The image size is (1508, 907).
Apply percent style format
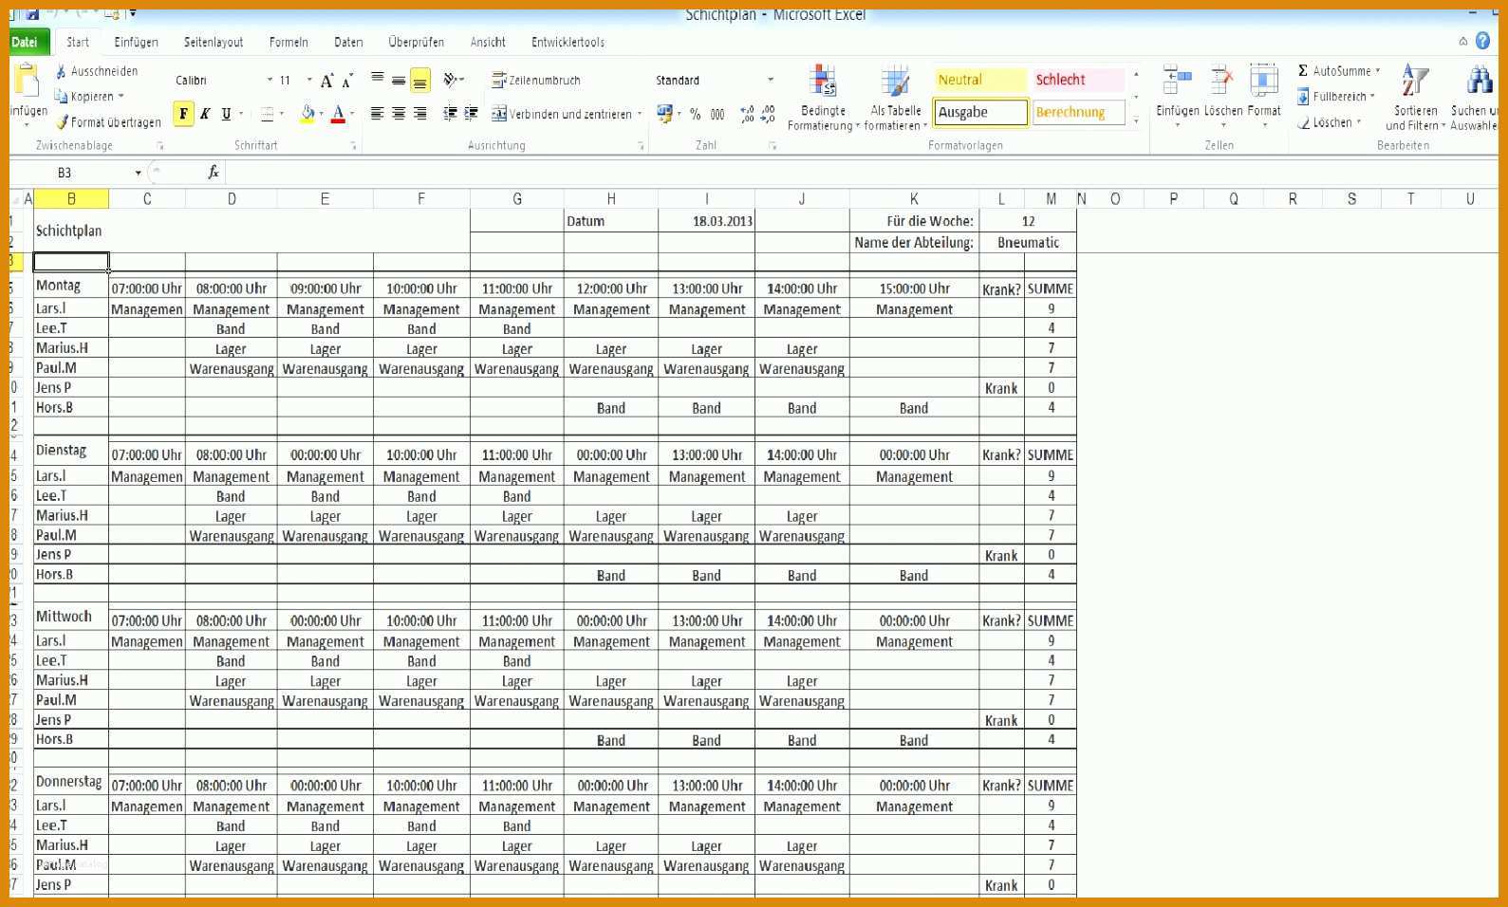(x=696, y=114)
